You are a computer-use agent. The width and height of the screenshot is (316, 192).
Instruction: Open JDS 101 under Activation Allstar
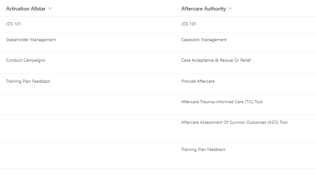click(14, 24)
